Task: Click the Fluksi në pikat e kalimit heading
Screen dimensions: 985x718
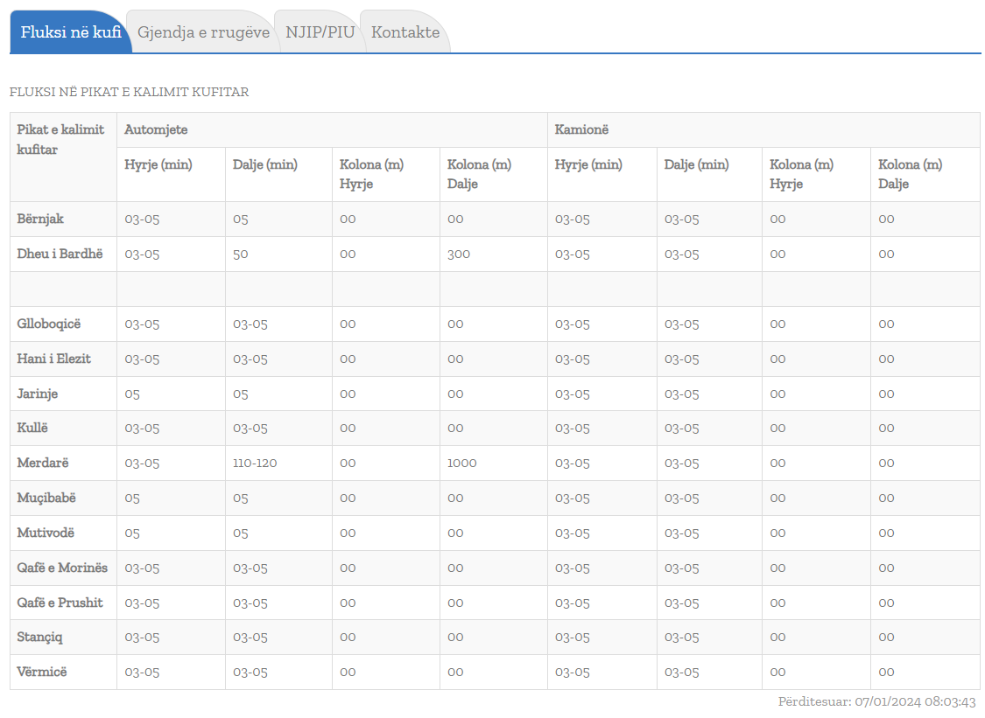Action: click(129, 92)
